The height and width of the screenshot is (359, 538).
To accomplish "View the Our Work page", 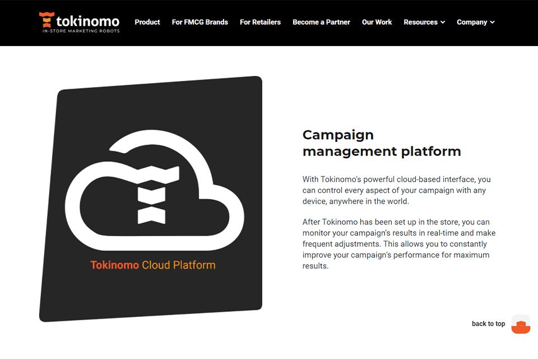I will pyautogui.click(x=377, y=22).
